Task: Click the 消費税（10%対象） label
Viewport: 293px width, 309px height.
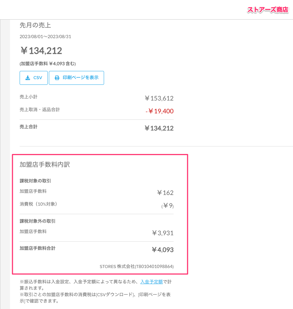Action: point(38,204)
